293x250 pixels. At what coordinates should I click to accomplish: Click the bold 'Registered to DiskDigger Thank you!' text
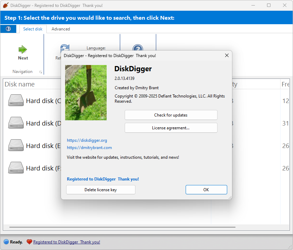[103, 179]
